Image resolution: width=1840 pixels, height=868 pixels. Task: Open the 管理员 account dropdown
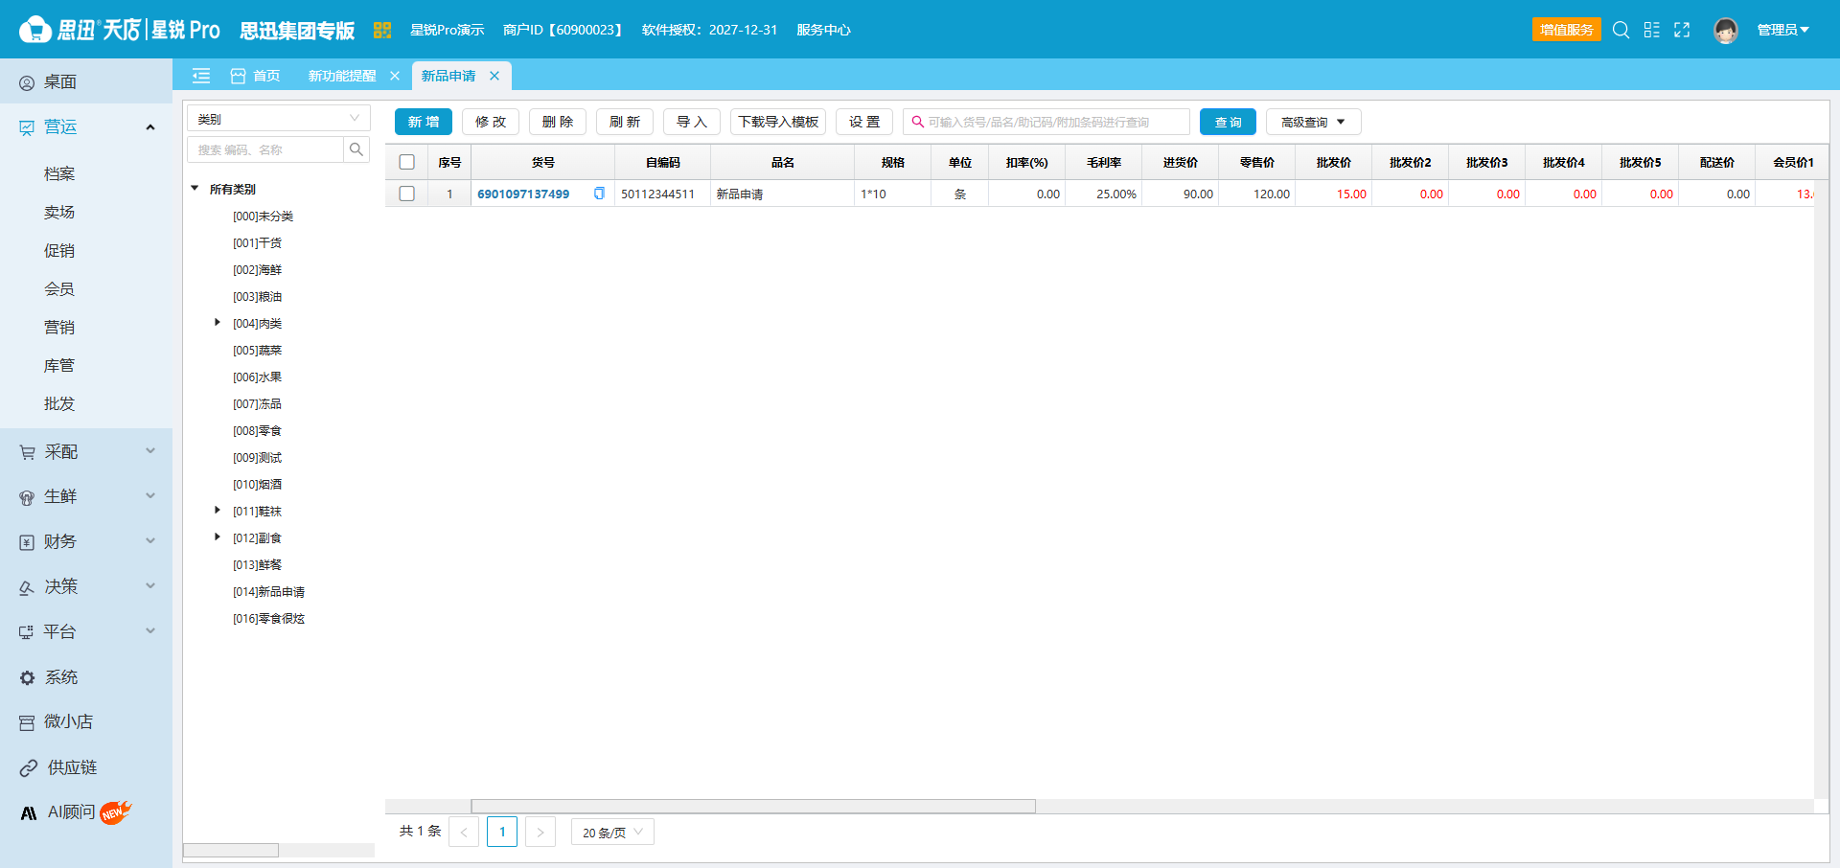1782,30
